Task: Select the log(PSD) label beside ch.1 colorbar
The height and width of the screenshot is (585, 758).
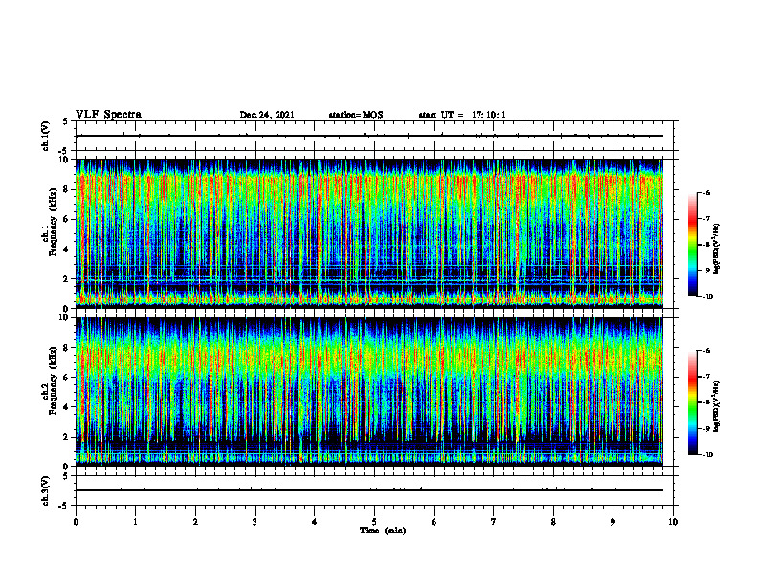Action: pyautogui.click(x=717, y=249)
